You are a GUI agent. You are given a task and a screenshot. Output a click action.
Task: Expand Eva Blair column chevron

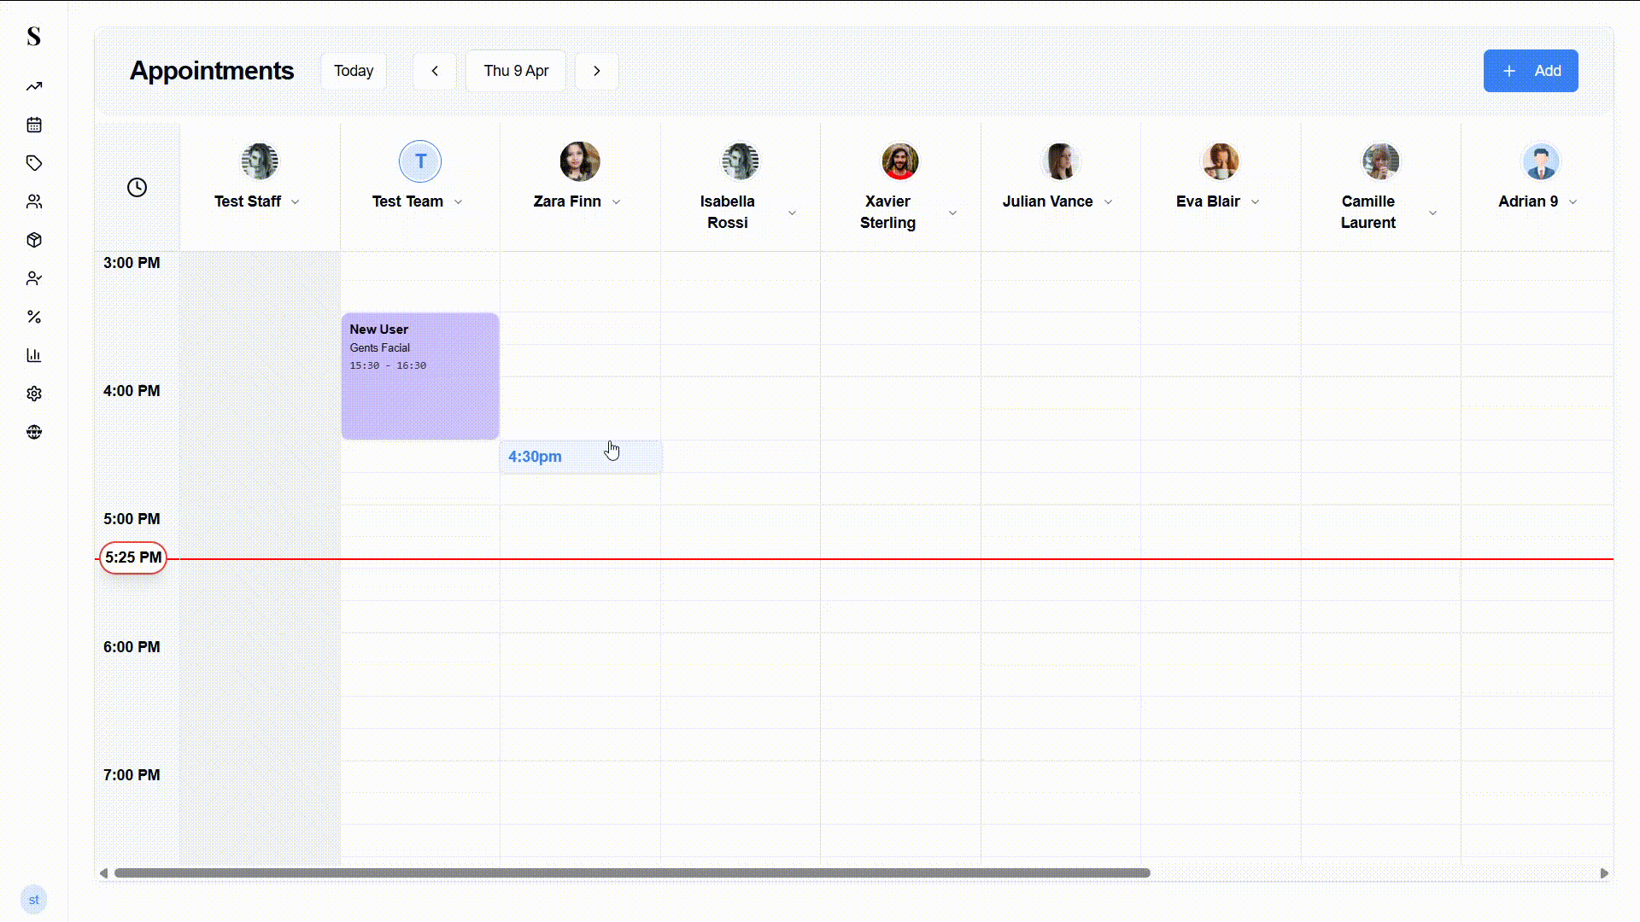tap(1256, 202)
